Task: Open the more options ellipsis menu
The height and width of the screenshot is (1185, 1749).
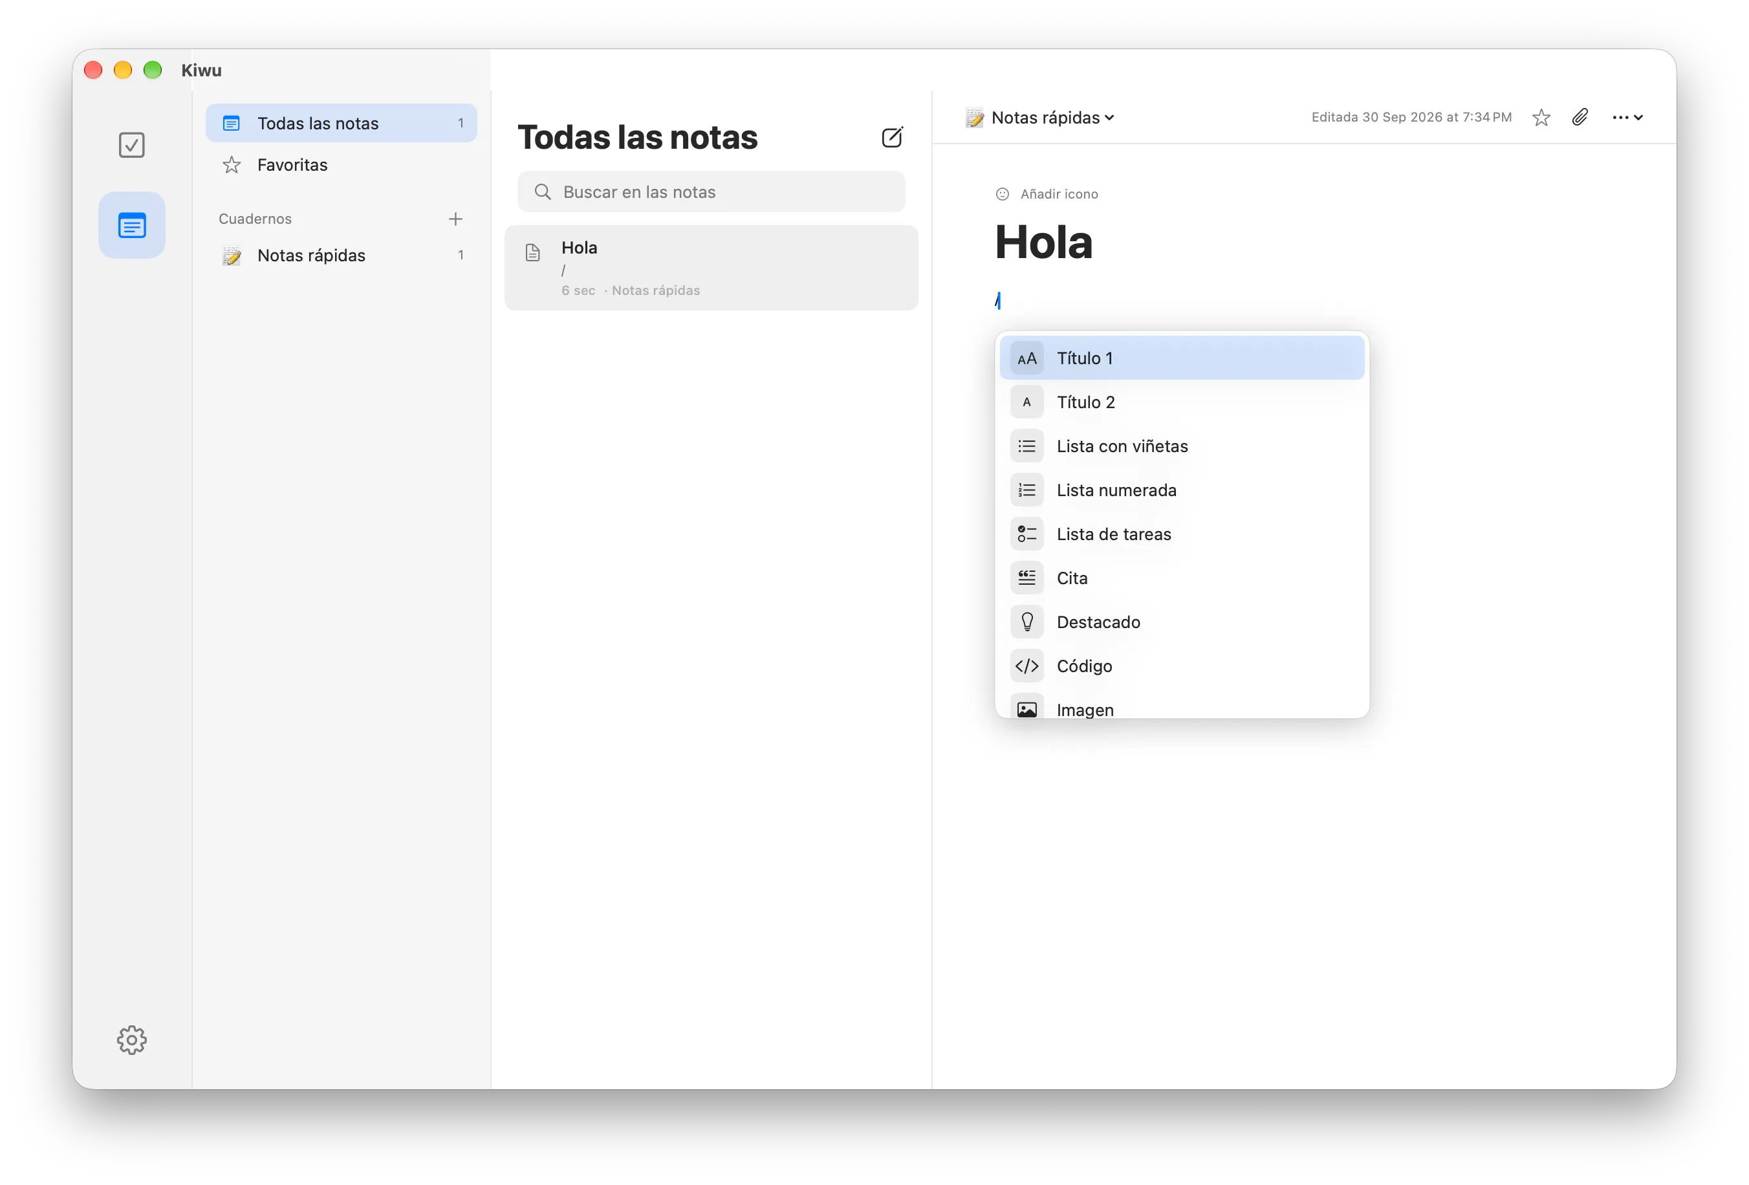Action: click(1627, 117)
